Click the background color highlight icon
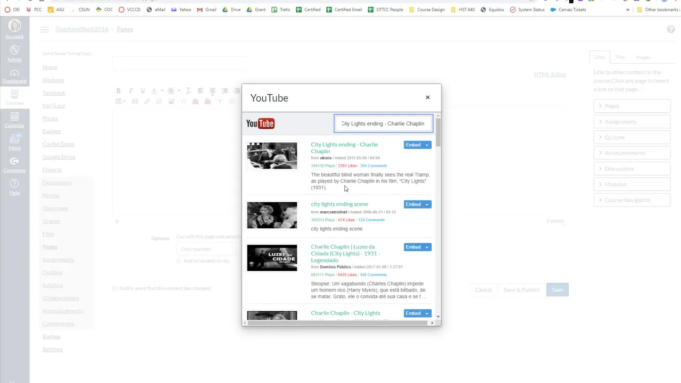The height and width of the screenshot is (383, 681). point(171,90)
